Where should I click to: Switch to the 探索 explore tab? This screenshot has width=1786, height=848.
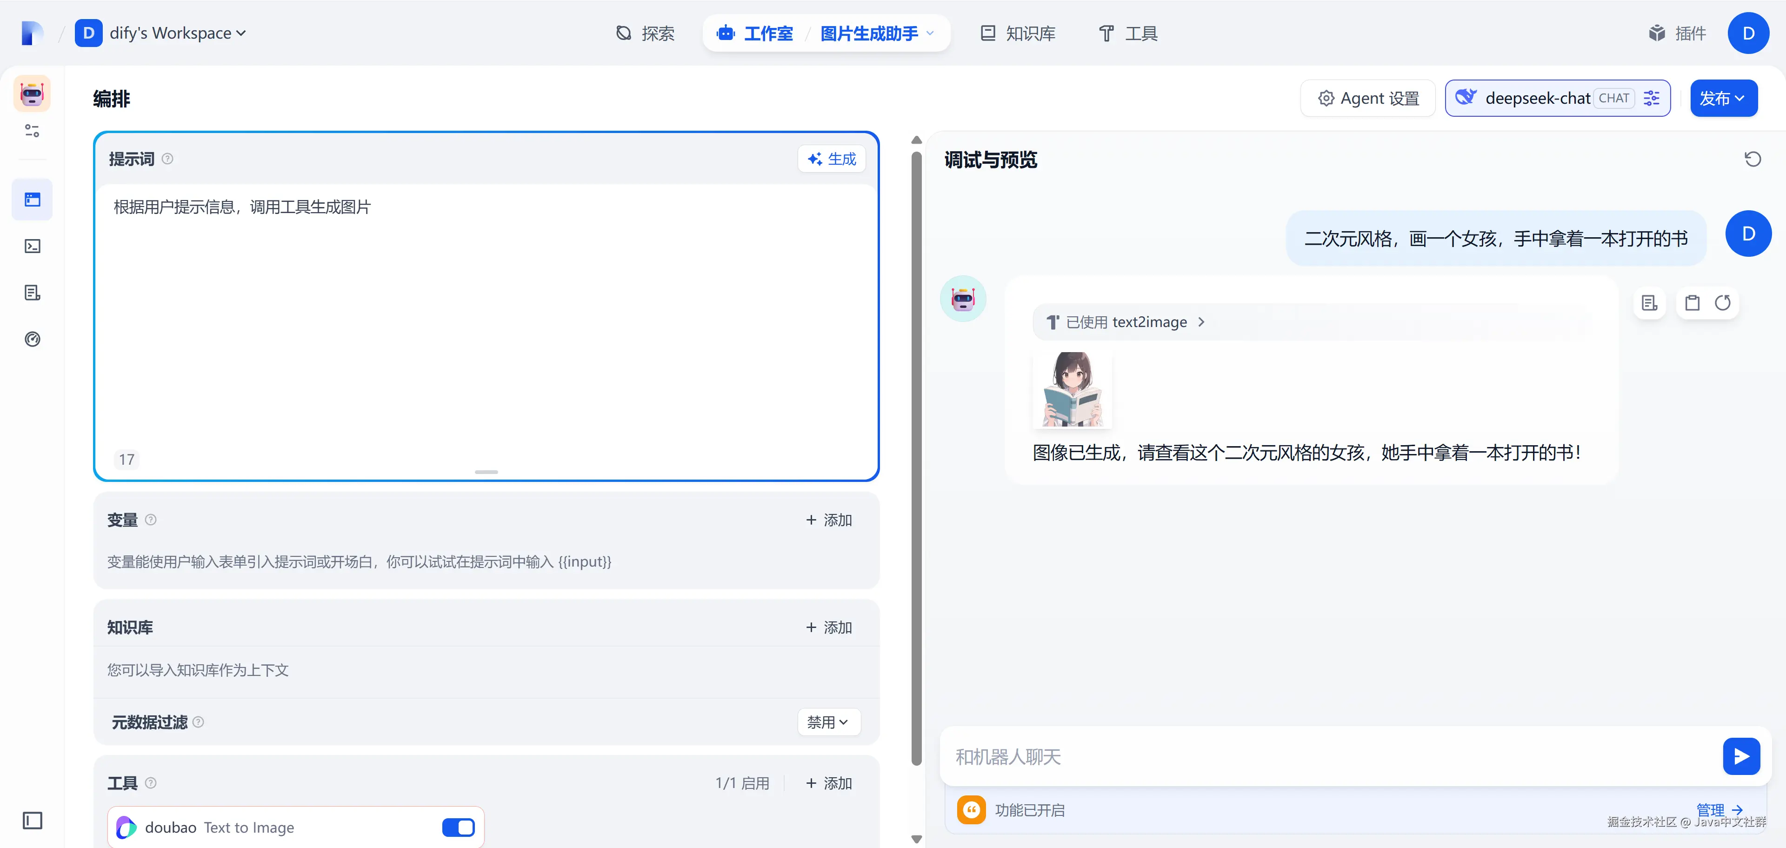[x=645, y=33]
